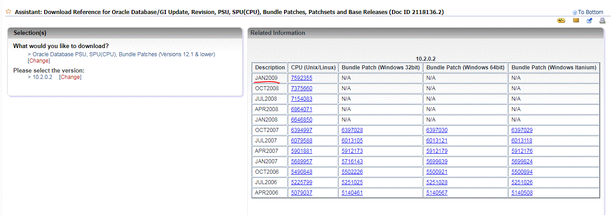The width and height of the screenshot is (611, 215).
Task: Click the OCT2007 description cell
Action: [270, 130]
